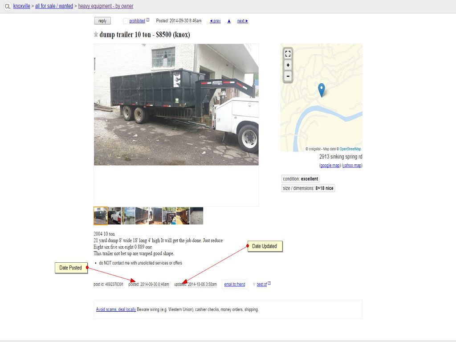The image size is (456, 342).
Task: Go to the next posting
Action: tap(243, 21)
